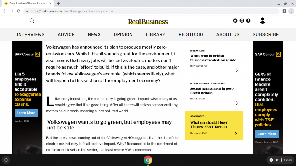Open the Library menu section

(x=156, y=34)
